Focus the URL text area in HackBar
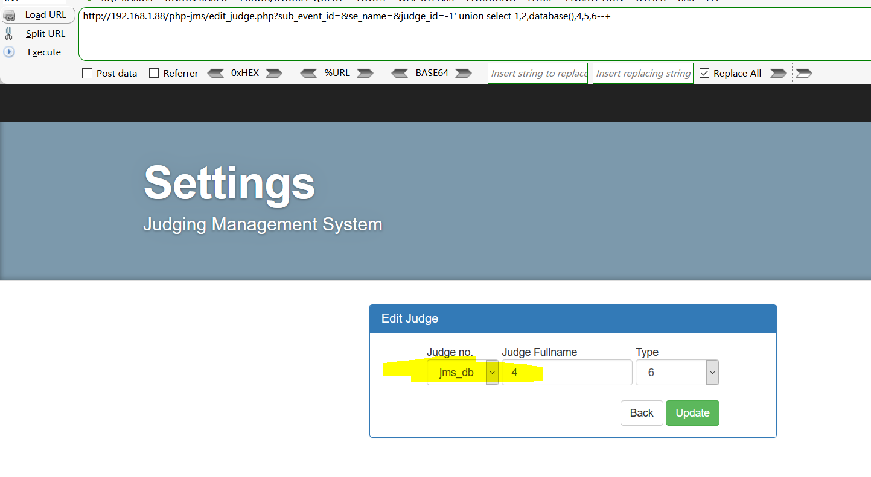871x477 pixels. 474,34
